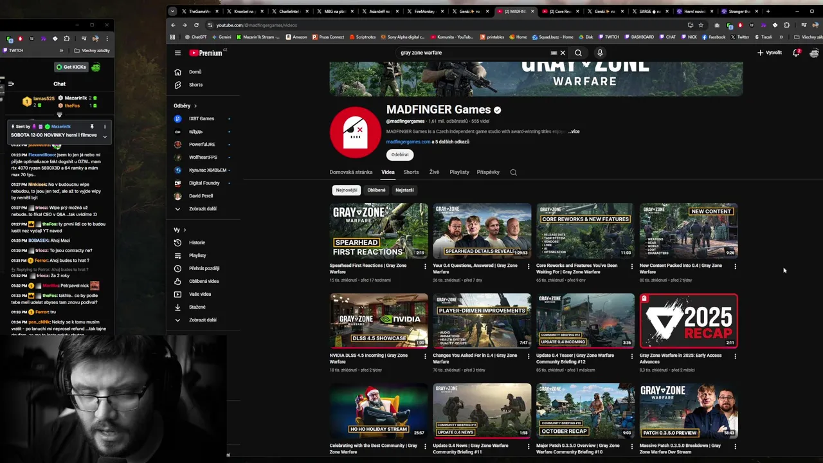Switch to the Domovská stránka tab

351,172
